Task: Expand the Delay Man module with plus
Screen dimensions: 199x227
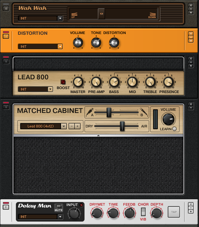Action: coord(191,212)
